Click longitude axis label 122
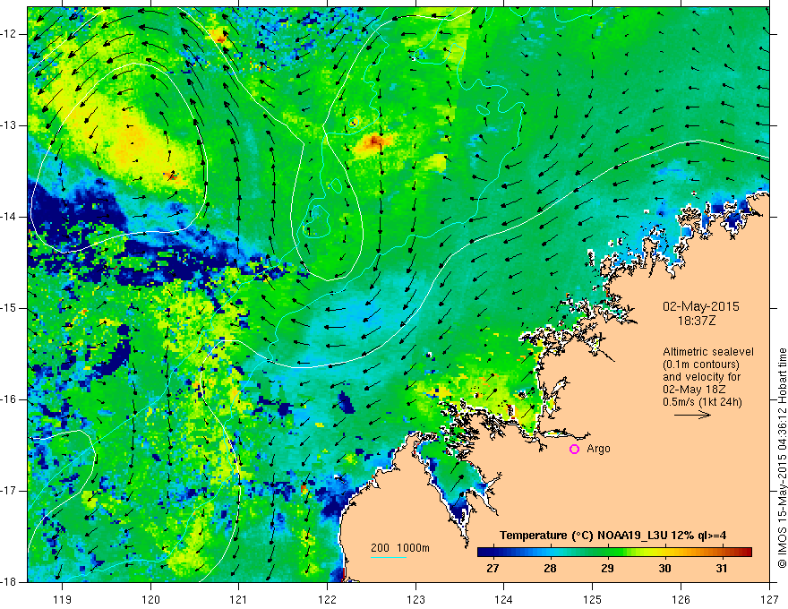 [x=327, y=599]
